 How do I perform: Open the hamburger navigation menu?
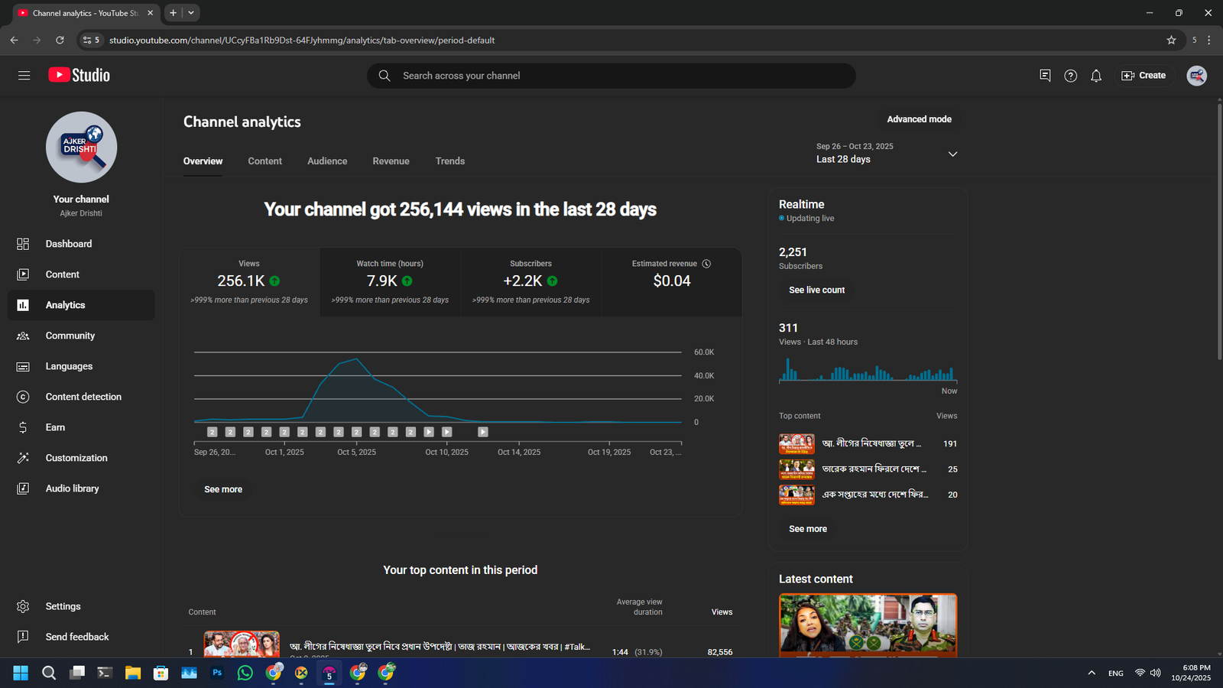coord(24,75)
